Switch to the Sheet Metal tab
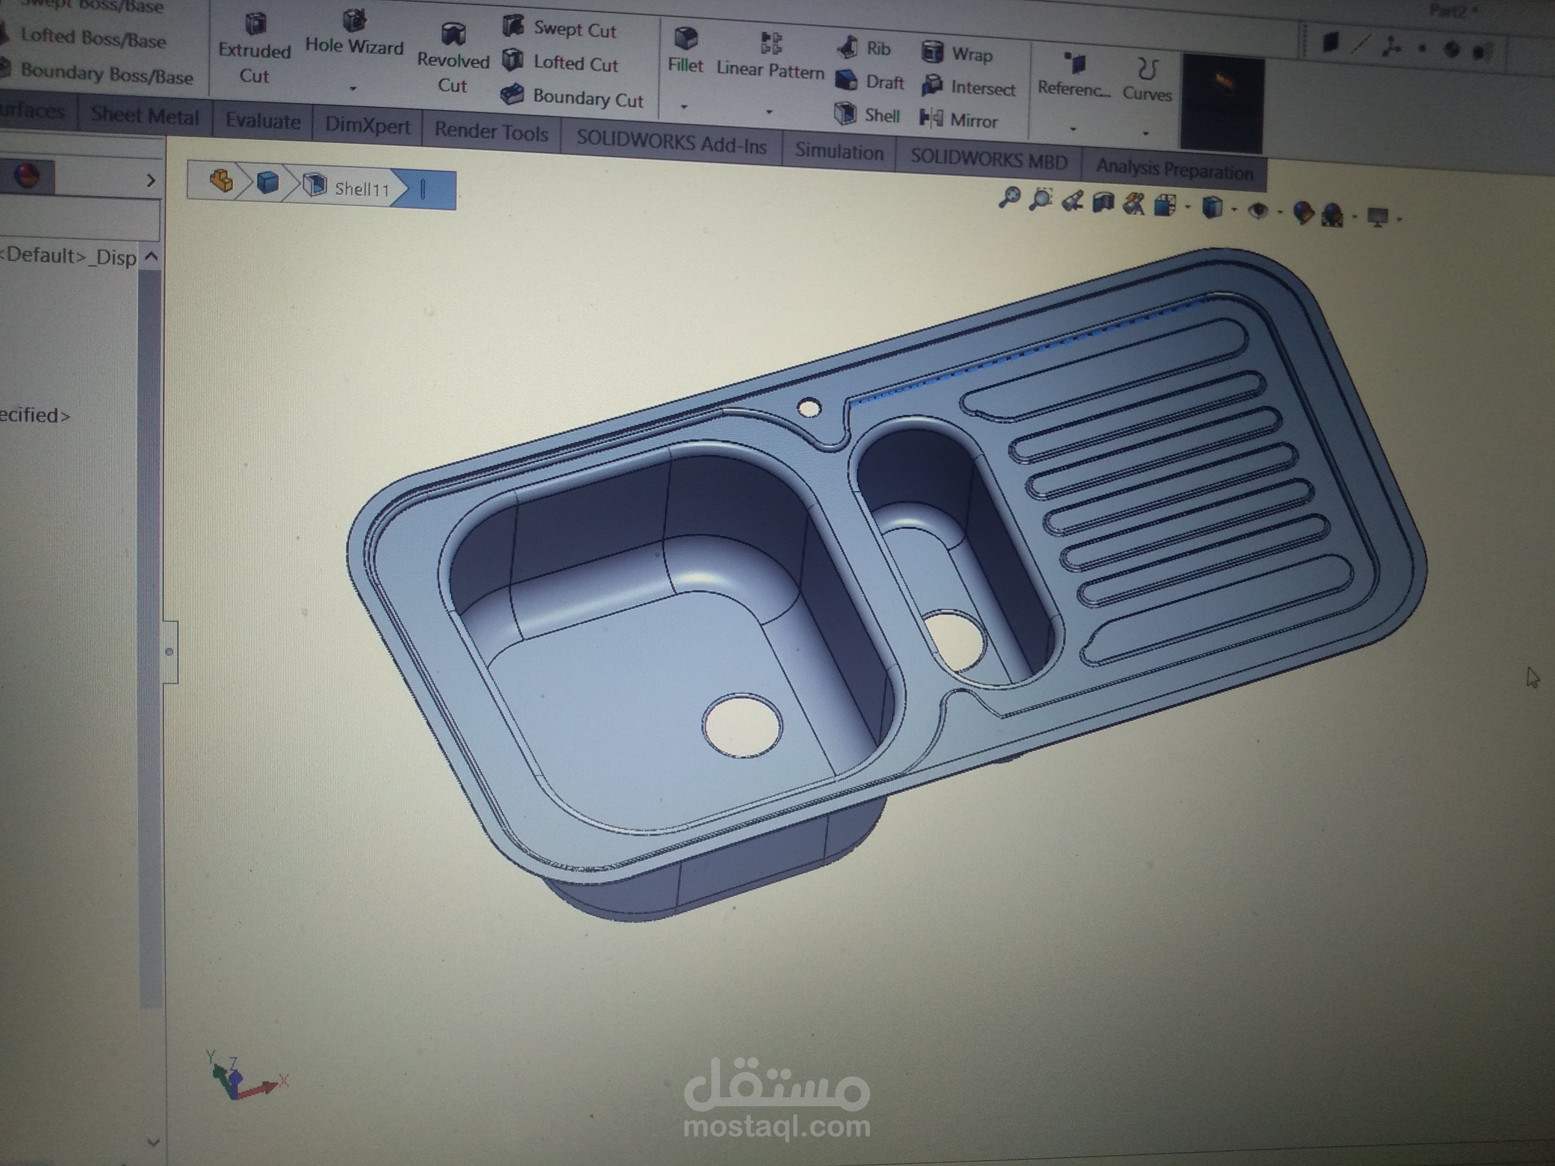Screen dimensions: 1555x1166 pyautogui.click(x=145, y=116)
